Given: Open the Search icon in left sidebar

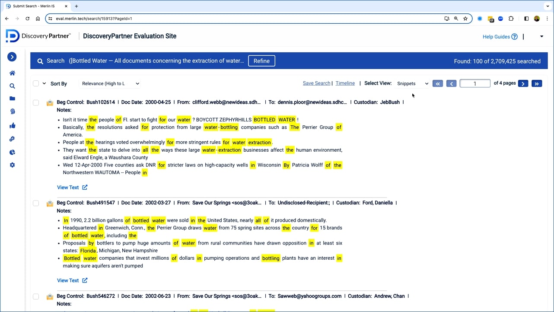Looking at the screenshot, I should (12, 86).
